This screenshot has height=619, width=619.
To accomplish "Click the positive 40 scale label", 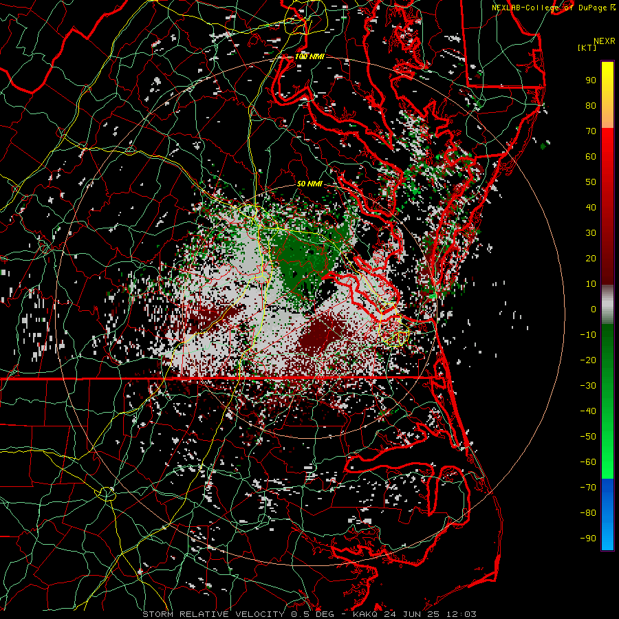I will [591, 207].
